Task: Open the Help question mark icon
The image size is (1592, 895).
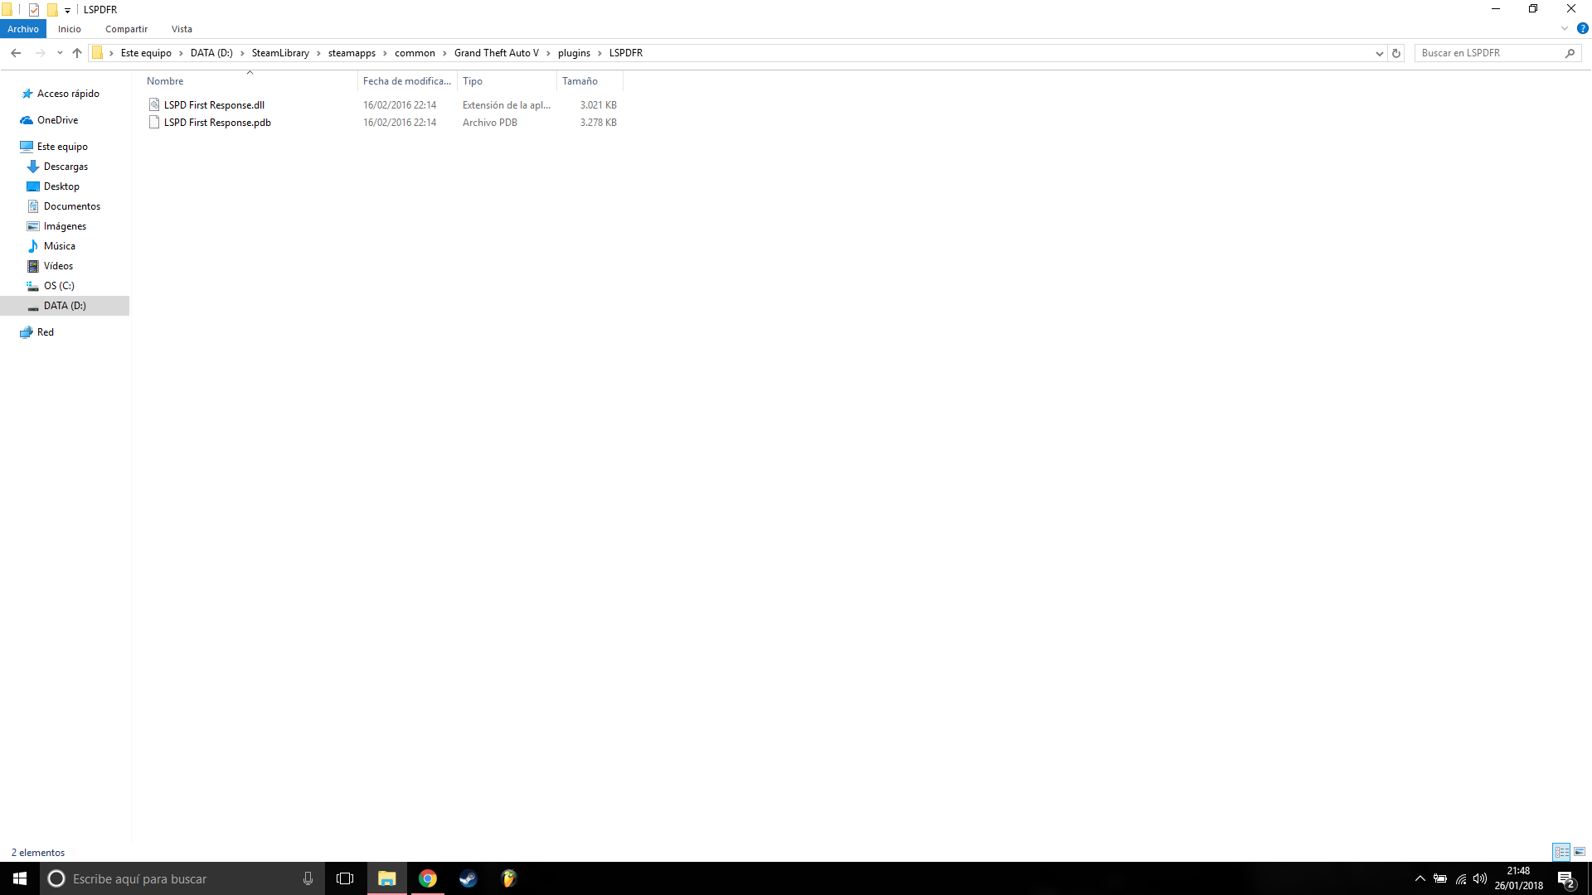Action: [x=1582, y=28]
